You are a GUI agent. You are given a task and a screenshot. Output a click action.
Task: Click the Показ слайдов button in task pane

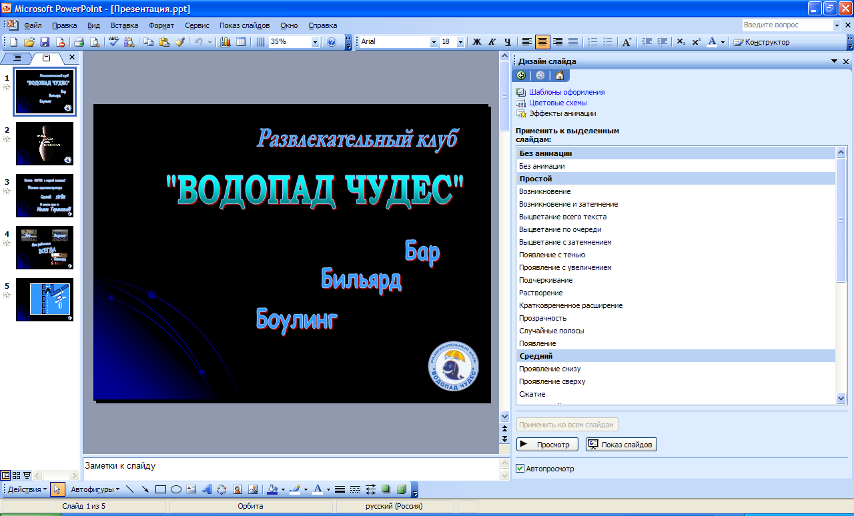(621, 445)
